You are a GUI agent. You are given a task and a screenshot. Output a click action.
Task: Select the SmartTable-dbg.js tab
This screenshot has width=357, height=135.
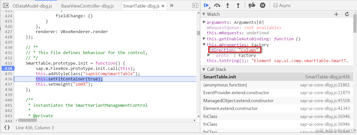(x=141, y=6)
